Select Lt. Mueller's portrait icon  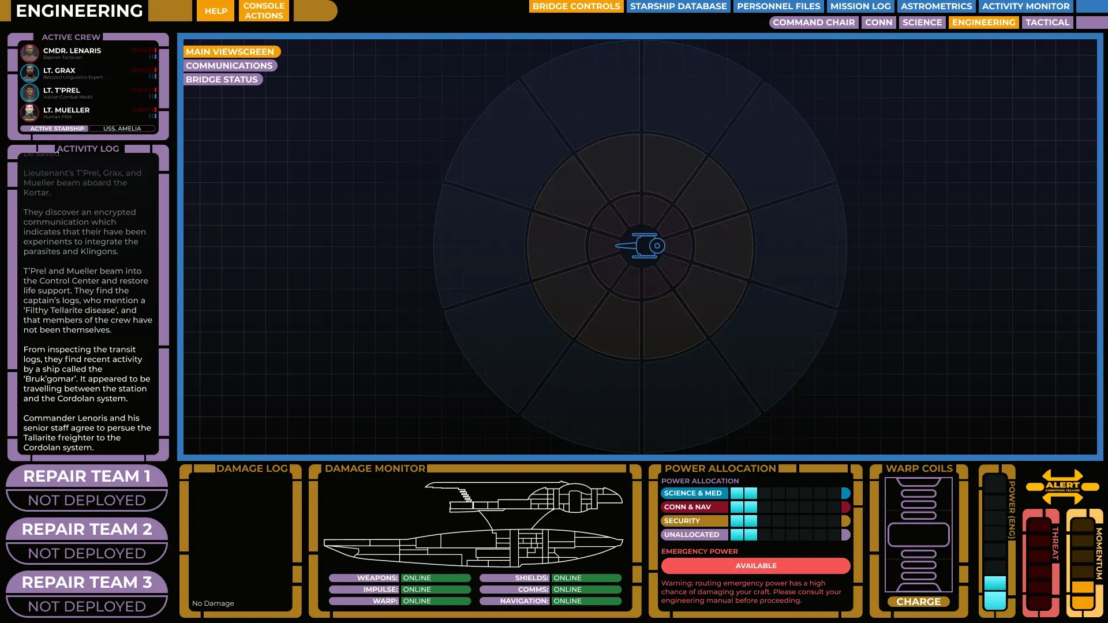tap(29, 112)
